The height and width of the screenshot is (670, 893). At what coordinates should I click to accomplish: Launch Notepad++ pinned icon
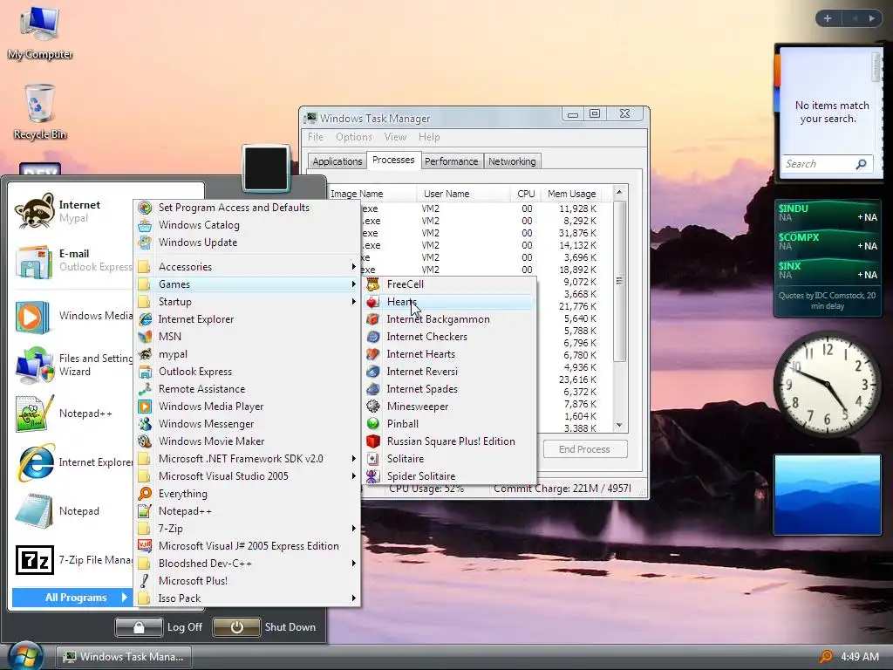click(x=34, y=414)
